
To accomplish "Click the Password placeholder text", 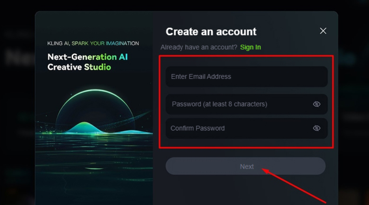I will tap(219, 104).
